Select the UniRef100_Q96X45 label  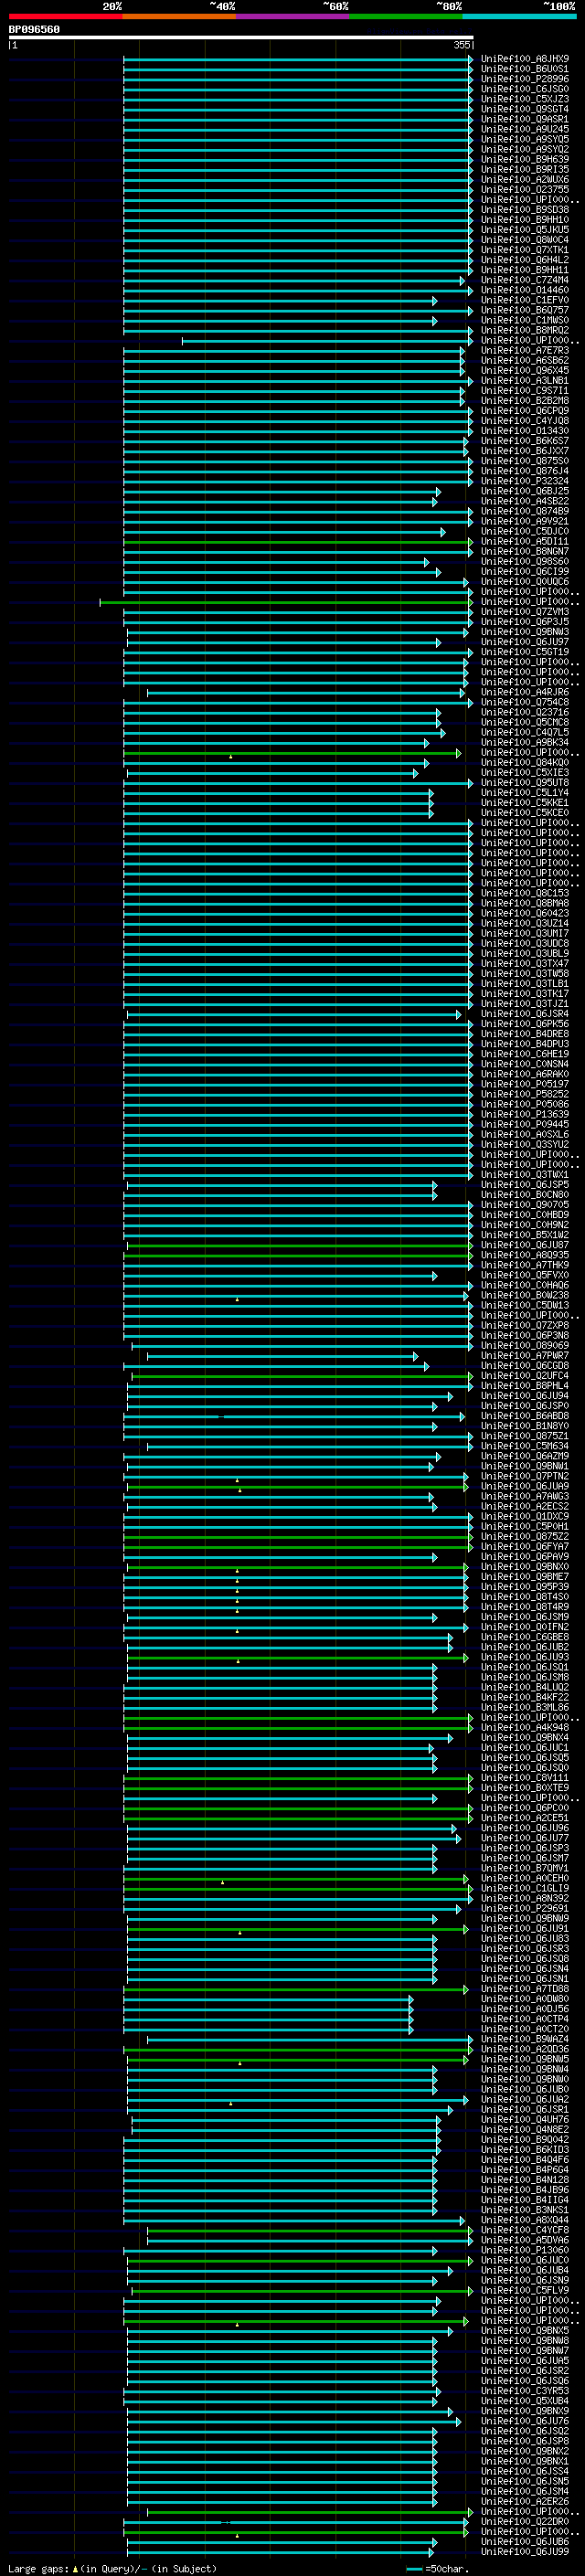click(525, 371)
